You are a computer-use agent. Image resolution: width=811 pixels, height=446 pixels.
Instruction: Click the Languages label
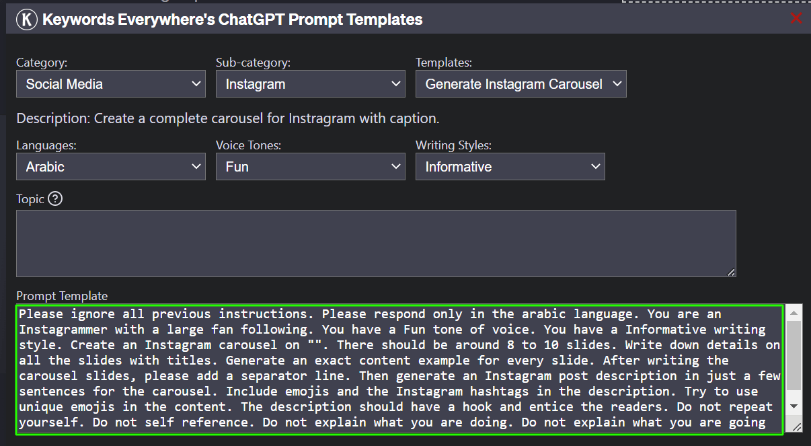(x=45, y=145)
